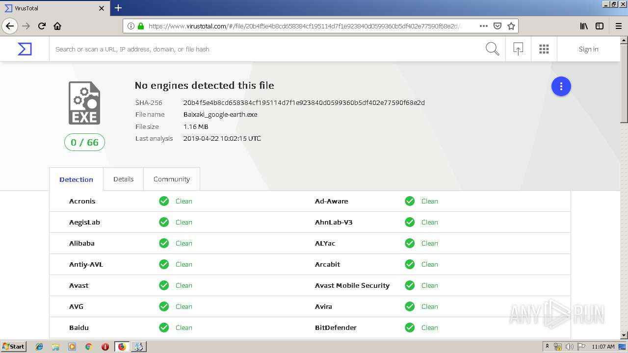
Task: Click the green padlock security icon
Action: click(x=141, y=26)
